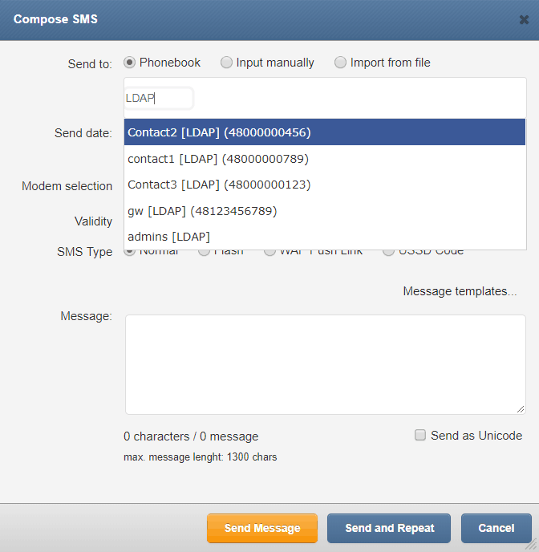539x552 pixels.
Task: Choose Contact3 [LDAP] suggestion
Action: pyautogui.click(x=325, y=185)
